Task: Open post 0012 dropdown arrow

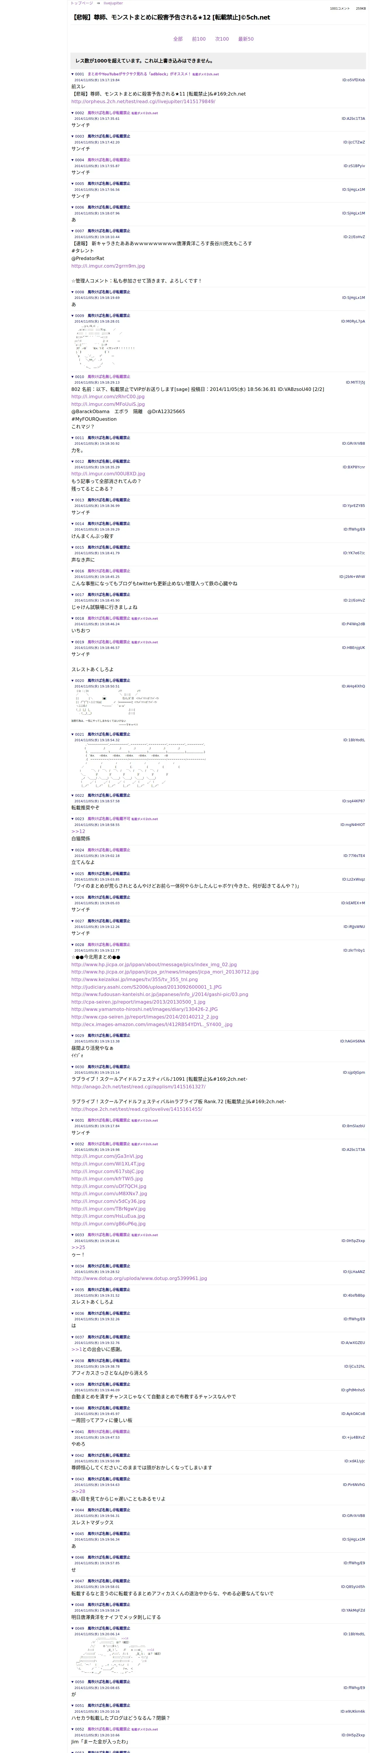Action: [x=73, y=461]
